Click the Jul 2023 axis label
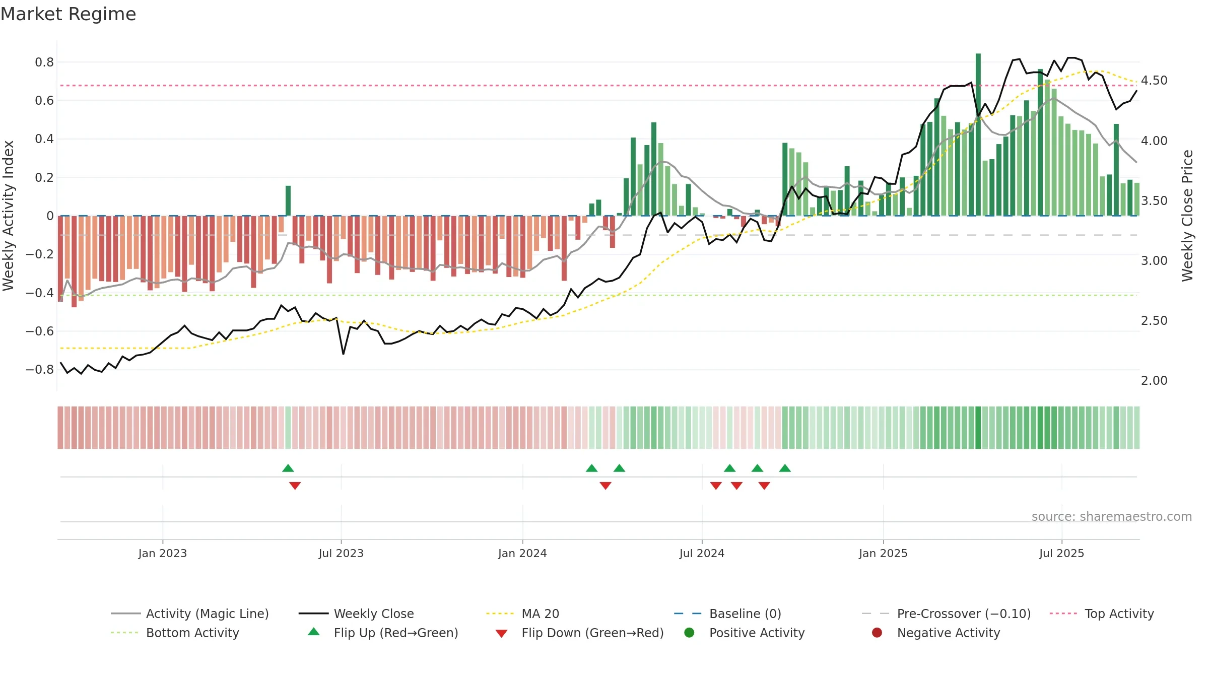Screen dimensions: 1209x680 tap(341, 553)
